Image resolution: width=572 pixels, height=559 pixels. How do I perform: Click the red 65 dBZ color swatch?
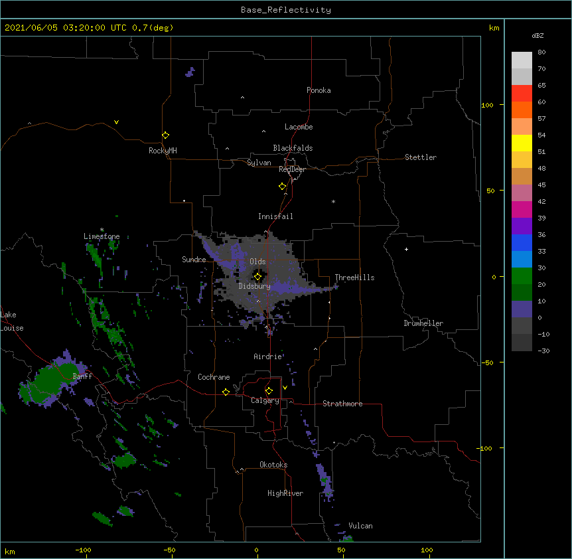pos(522,93)
